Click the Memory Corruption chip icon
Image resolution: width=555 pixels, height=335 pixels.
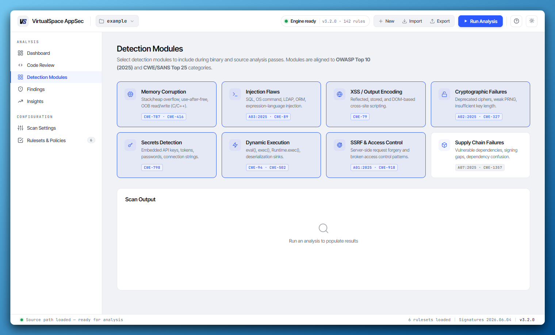point(130,94)
